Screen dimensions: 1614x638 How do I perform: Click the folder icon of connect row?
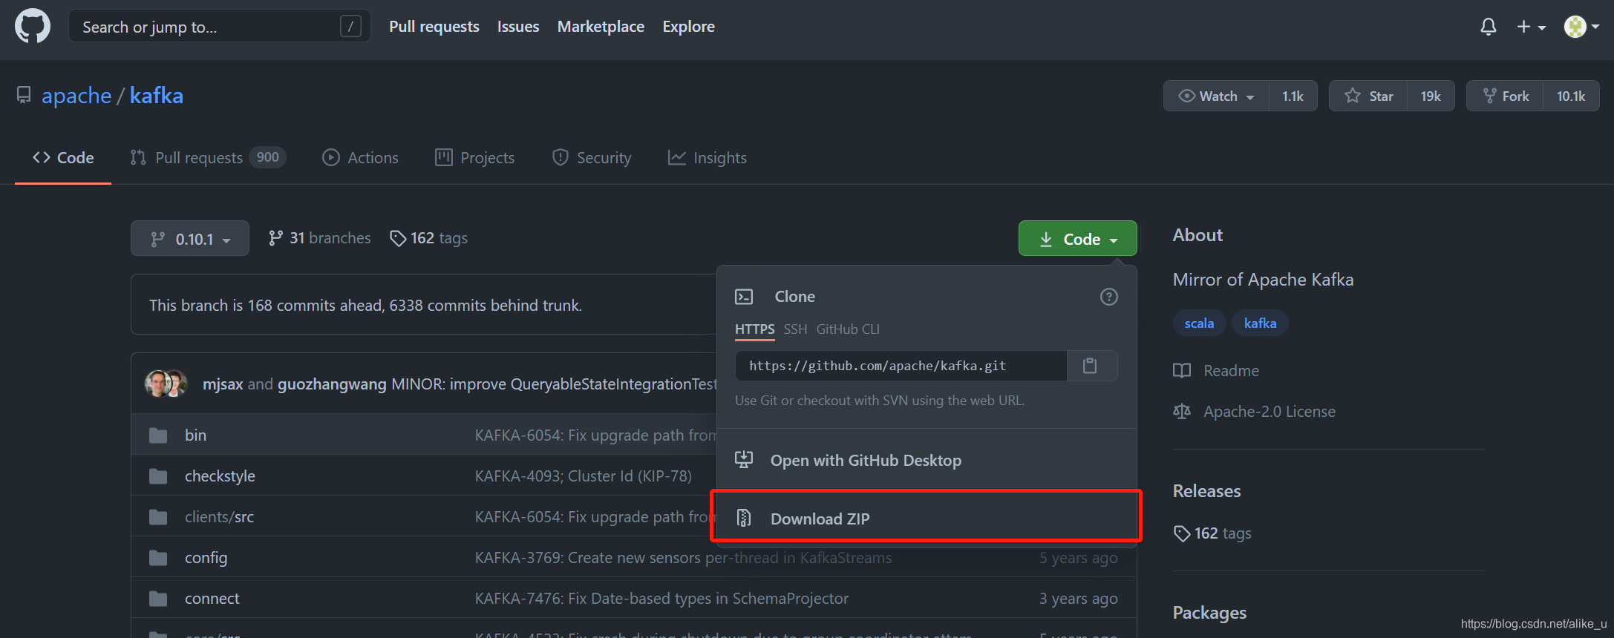click(158, 599)
